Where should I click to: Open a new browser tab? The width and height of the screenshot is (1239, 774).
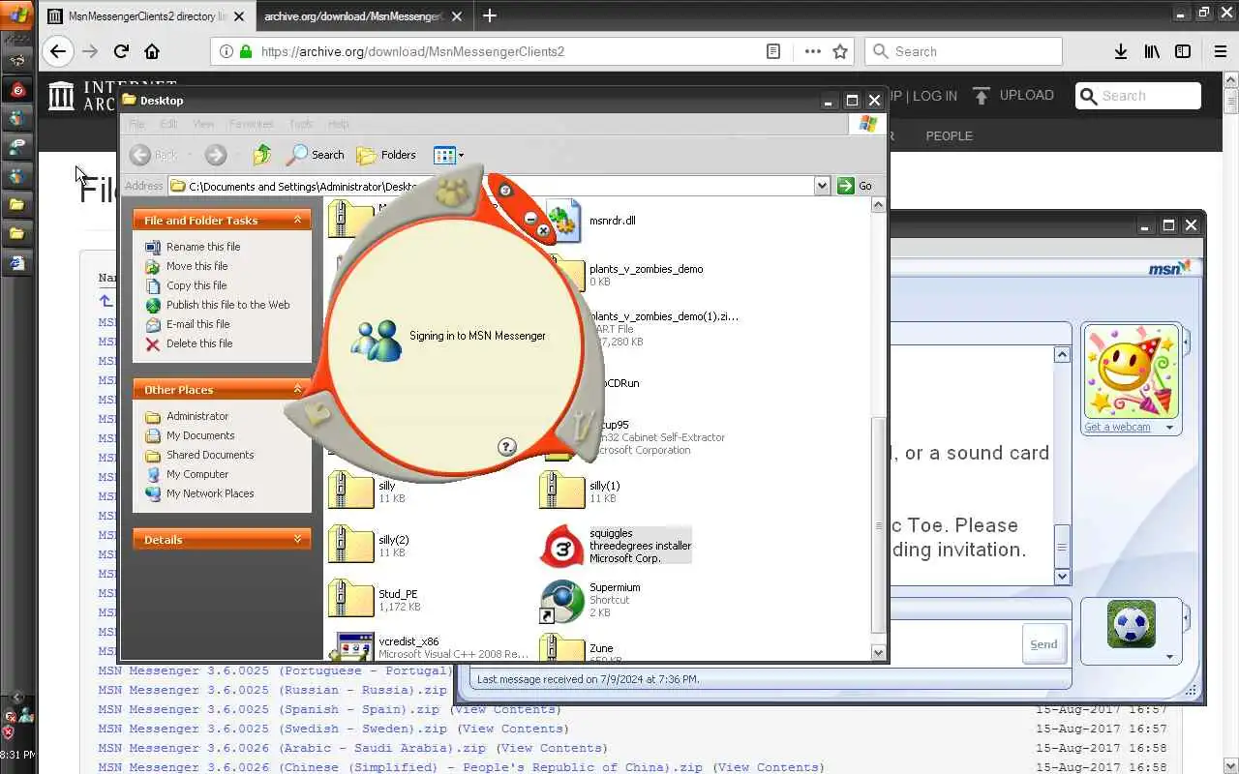coord(490,15)
